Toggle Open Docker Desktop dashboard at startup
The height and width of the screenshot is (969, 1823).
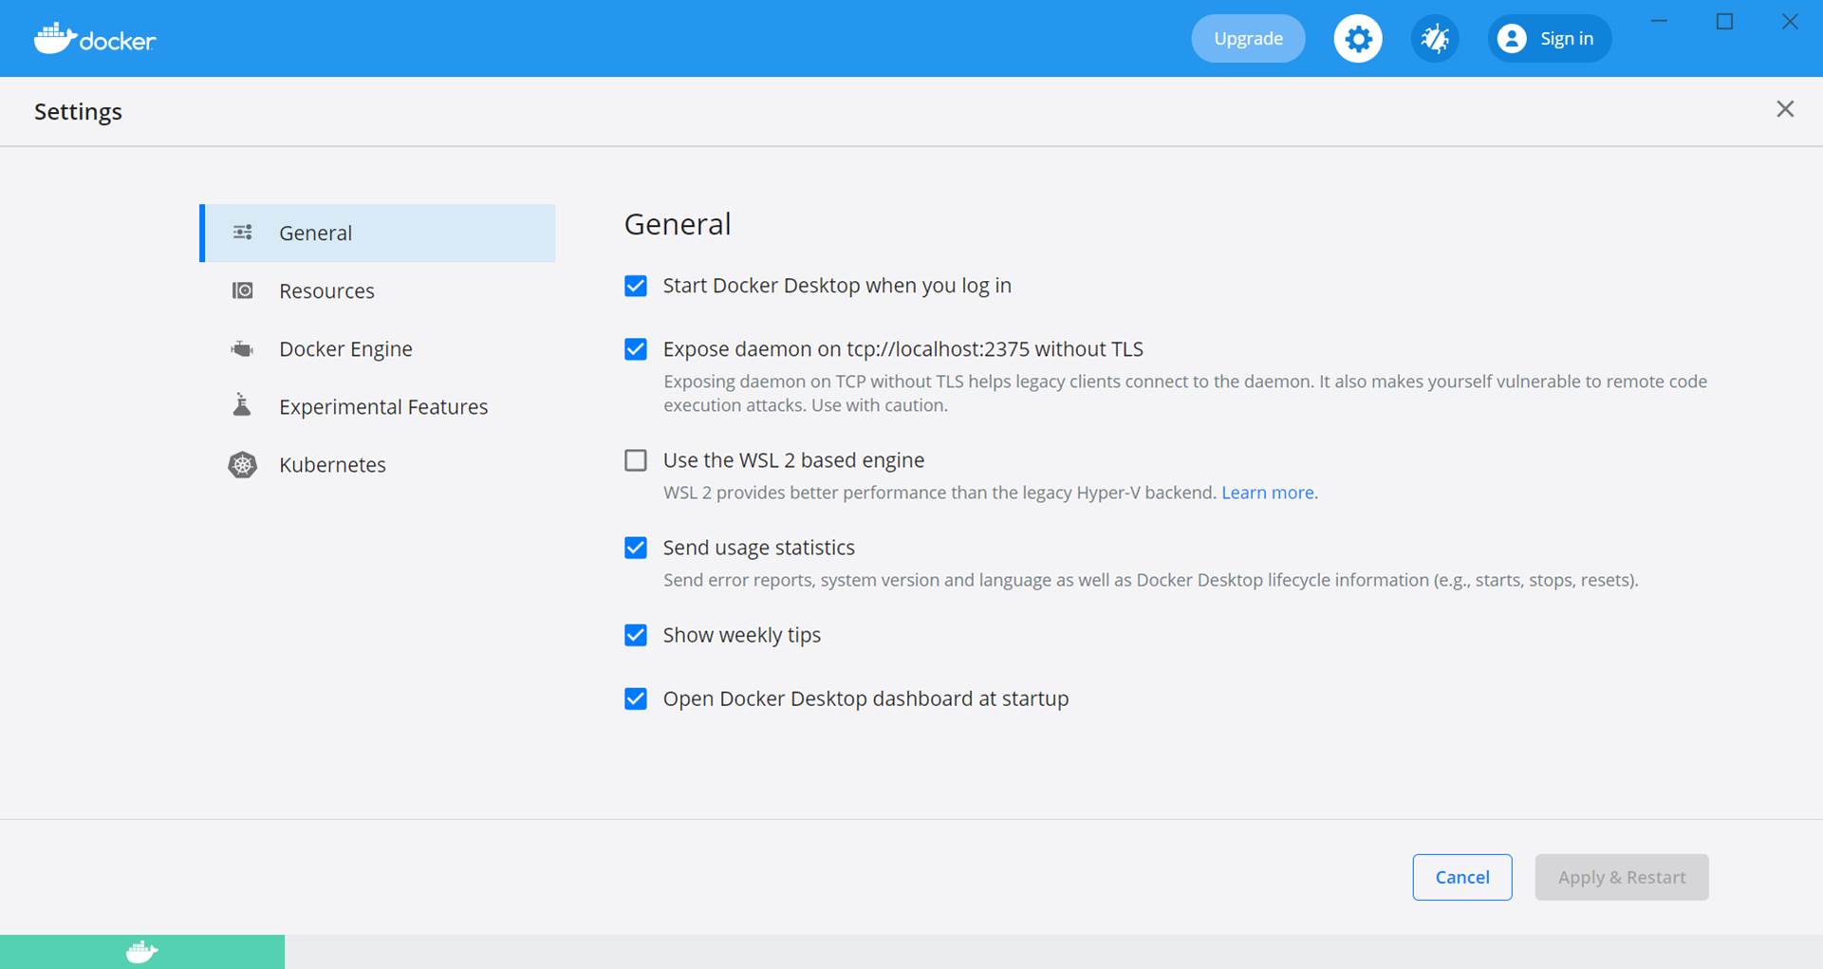point(636,699)
